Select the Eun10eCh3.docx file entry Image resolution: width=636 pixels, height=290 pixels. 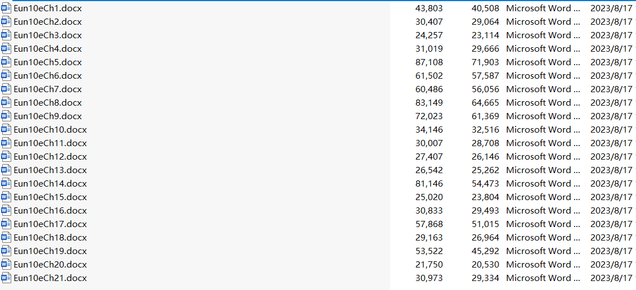coord(47,35)
